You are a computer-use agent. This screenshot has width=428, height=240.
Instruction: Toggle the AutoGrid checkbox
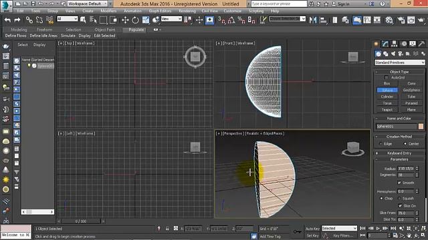[x=387, y=77]
